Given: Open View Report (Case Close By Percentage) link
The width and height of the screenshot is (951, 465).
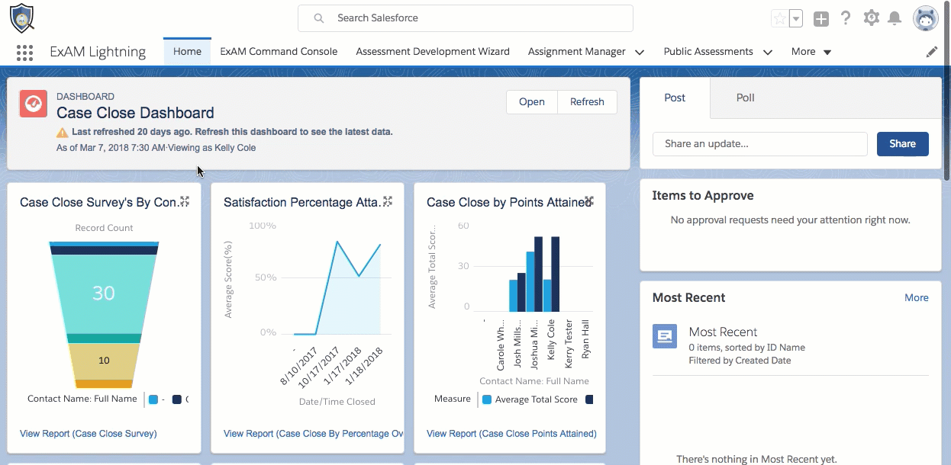Looking at the screenshot, I should point(314,434).
